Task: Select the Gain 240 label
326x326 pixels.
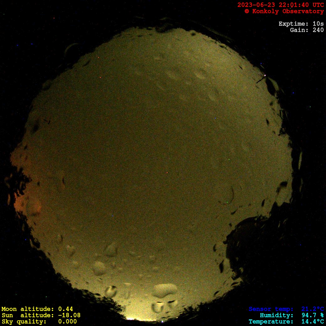Action: 307,30
